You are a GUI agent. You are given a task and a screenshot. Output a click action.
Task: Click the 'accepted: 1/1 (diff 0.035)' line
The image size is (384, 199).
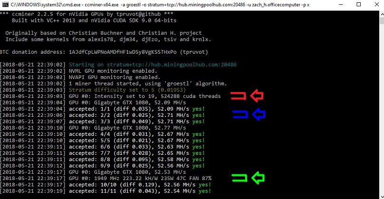point(102,109)
